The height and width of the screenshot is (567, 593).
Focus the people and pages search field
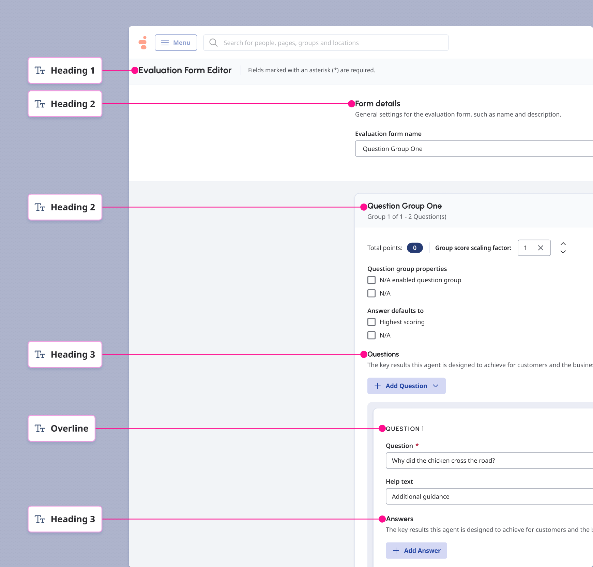click(326, 43)
